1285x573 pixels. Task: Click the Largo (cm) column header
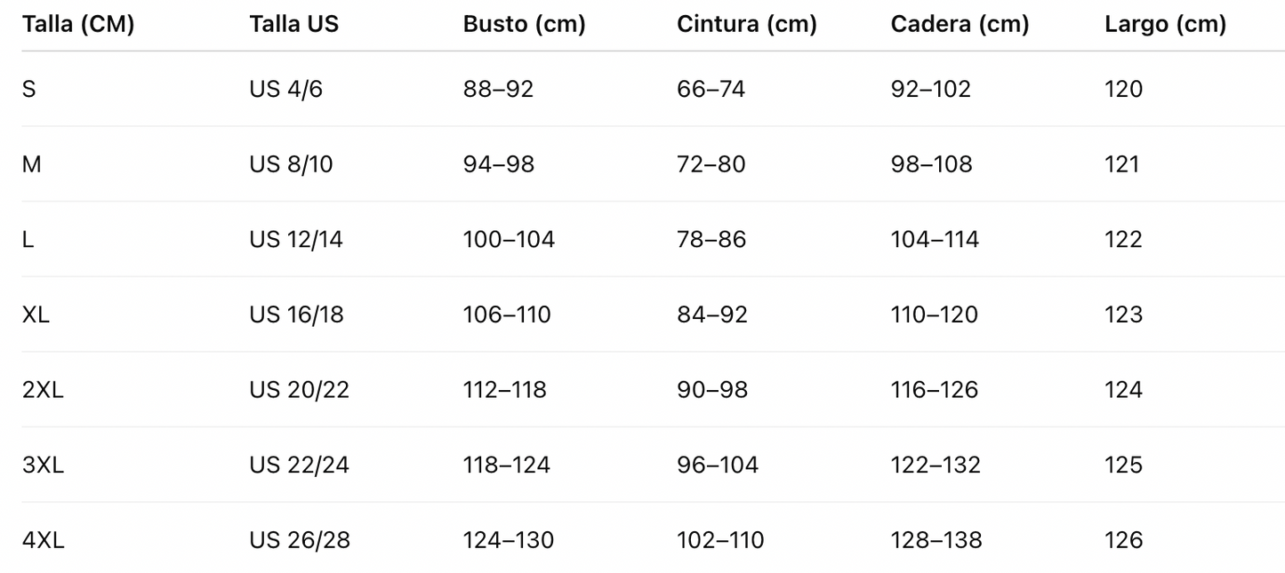tap(1166, 25)
